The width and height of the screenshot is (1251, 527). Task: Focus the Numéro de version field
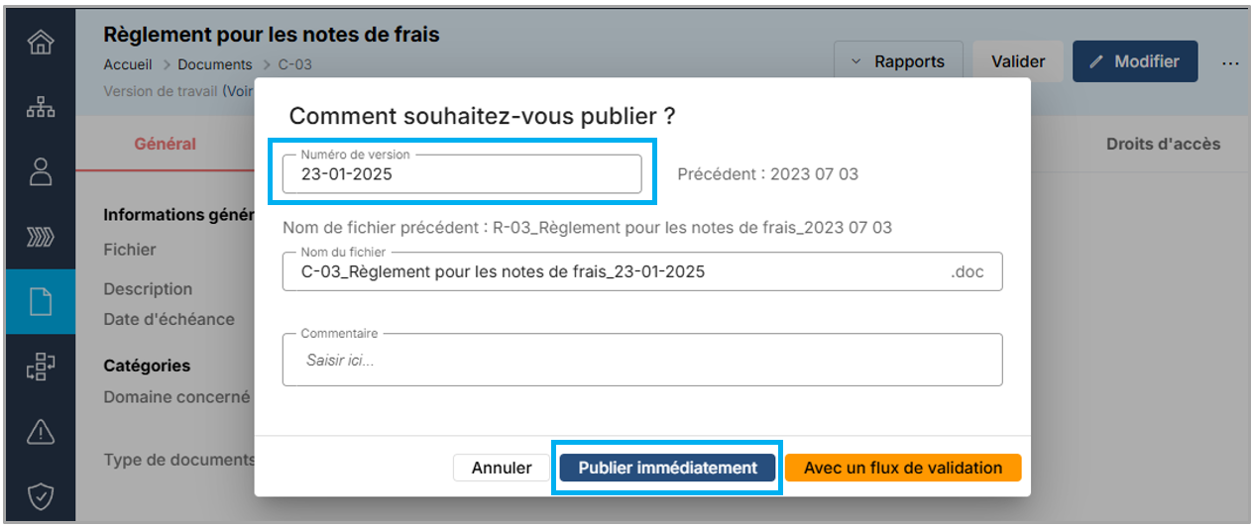point(462,174)
